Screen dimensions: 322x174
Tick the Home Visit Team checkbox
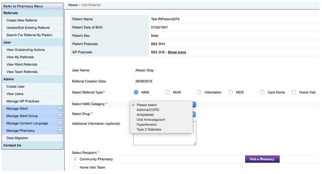(x=75, y=167)
